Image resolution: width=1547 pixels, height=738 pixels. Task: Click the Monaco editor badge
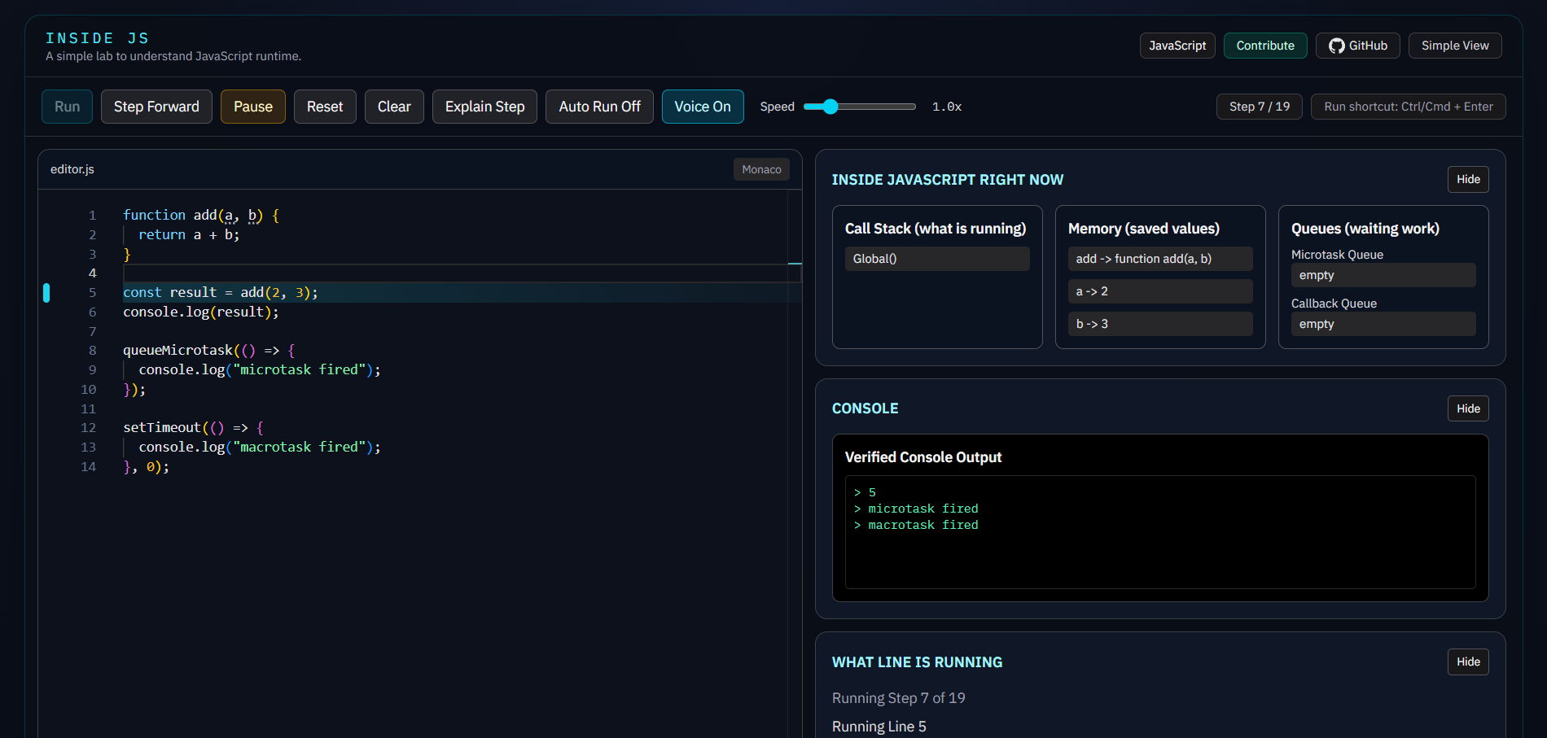point(760,168)
